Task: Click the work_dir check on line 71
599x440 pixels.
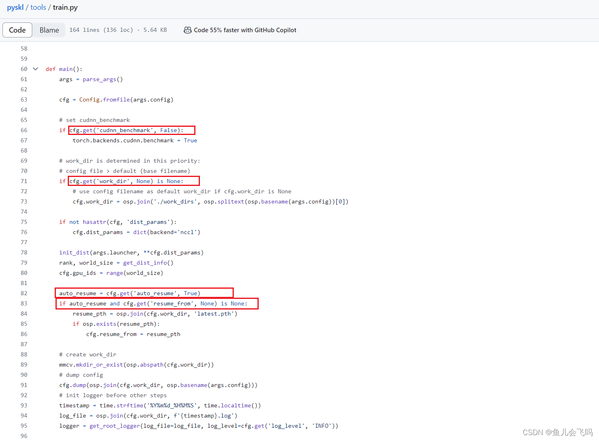Action: [x=133, y=181]
